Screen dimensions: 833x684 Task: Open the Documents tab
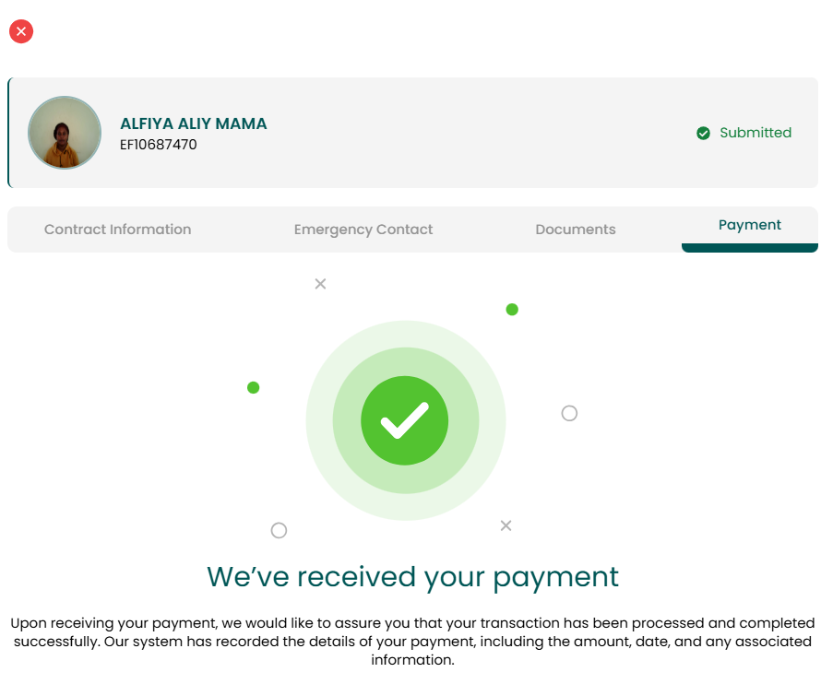[x=576, y=230]
